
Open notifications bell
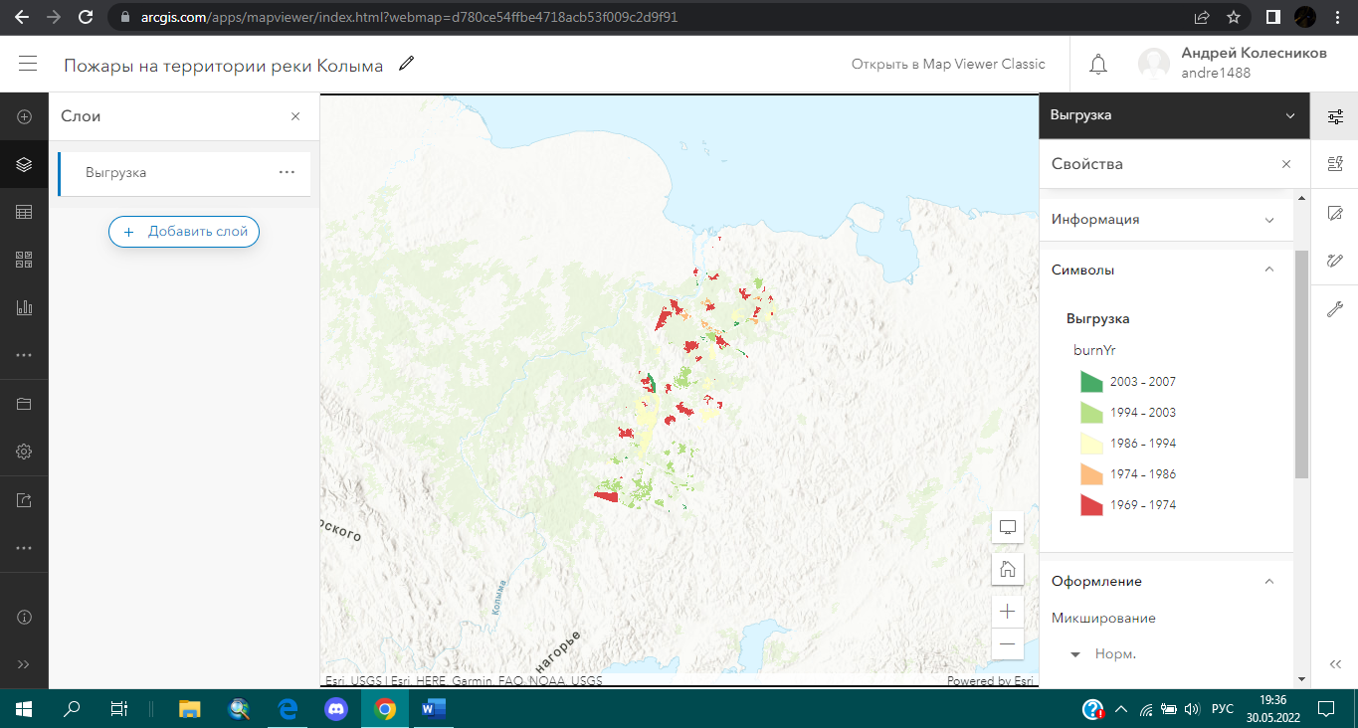(1098, 66)
